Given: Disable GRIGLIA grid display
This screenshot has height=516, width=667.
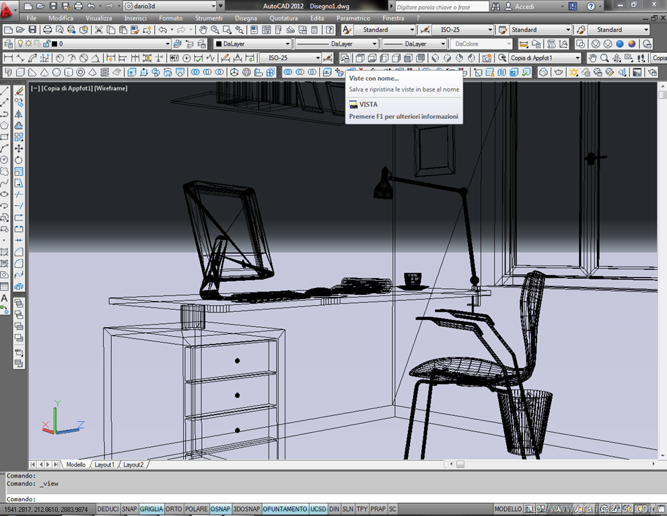Looking at the screenshot, I should (151, 509).
